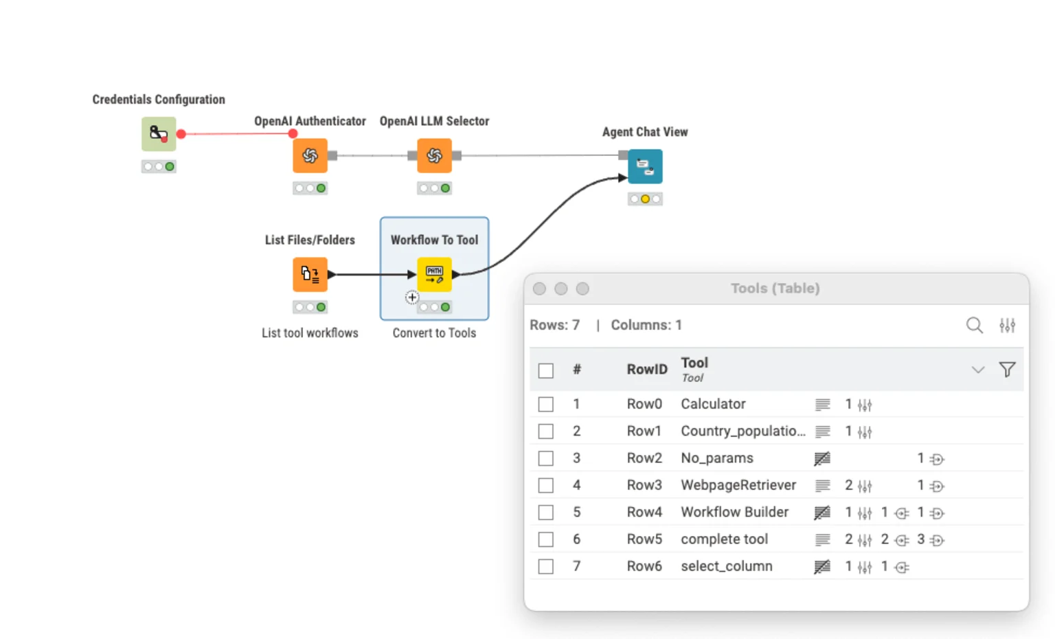Screen dimensions: 1055x639
Task: Click the Workflow Builder row entry
Action: (734, 512)
